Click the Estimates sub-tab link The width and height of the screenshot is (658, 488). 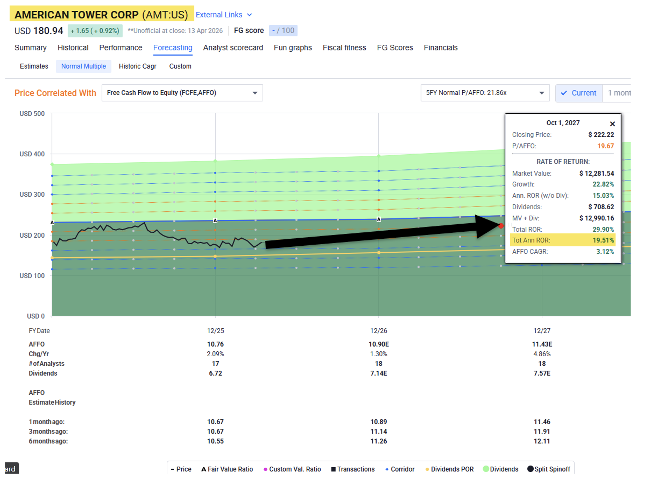tap(34, 66)
